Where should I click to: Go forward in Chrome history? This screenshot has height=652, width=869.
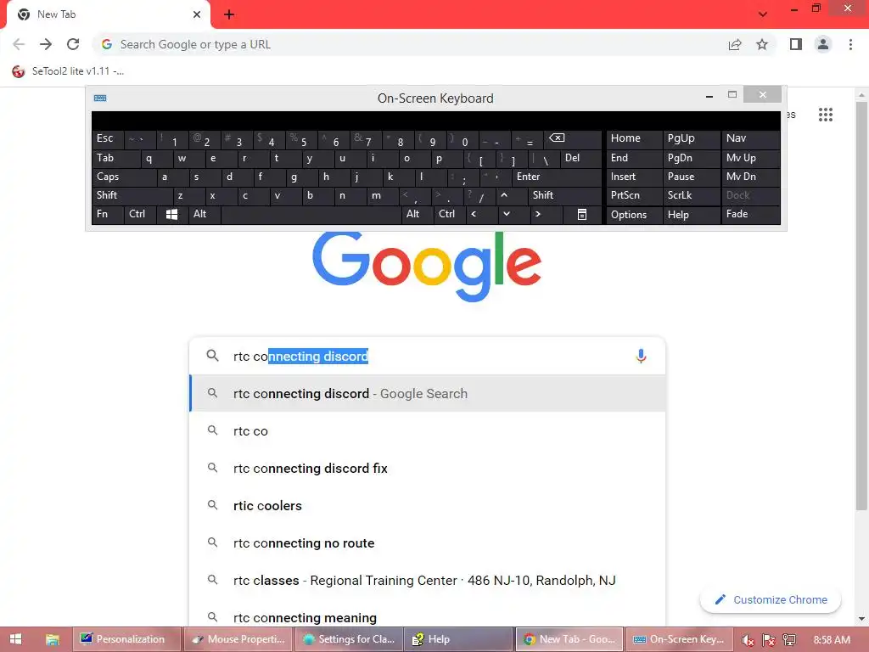tap(46, 44)
